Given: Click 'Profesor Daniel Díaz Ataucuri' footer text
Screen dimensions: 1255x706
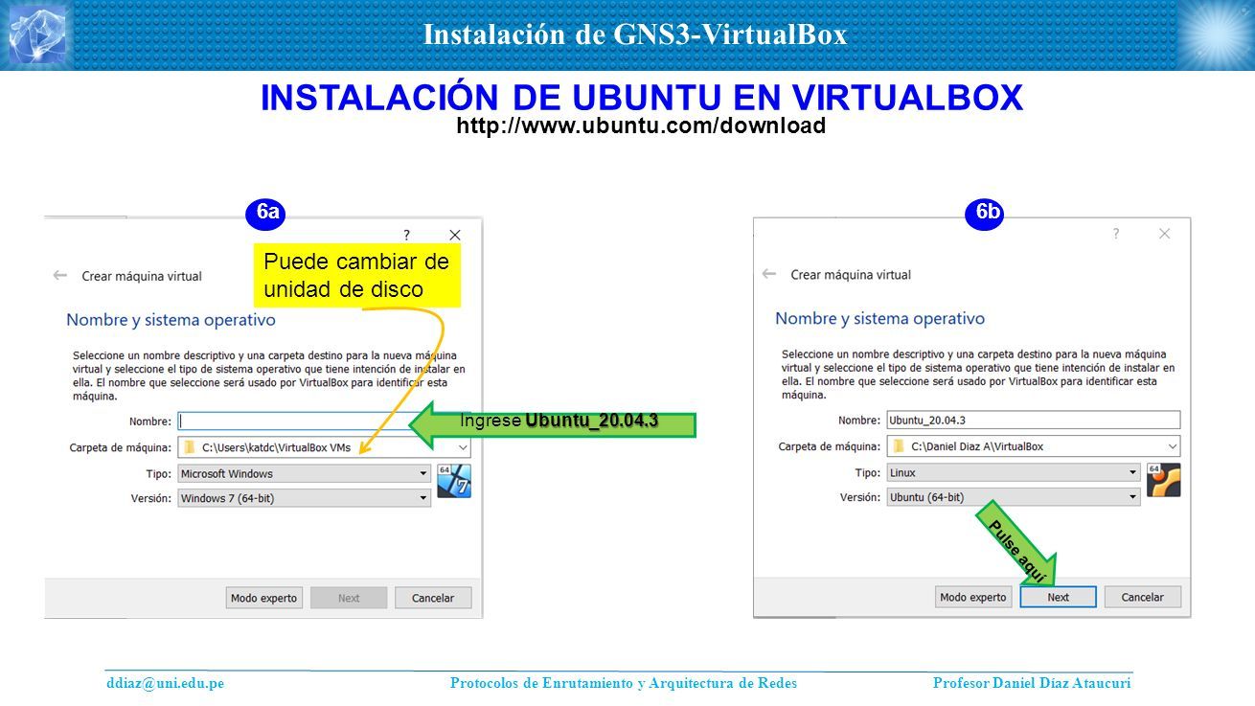Looking at the screenshot, I should pyautogui.click(x=1032, y=683).
